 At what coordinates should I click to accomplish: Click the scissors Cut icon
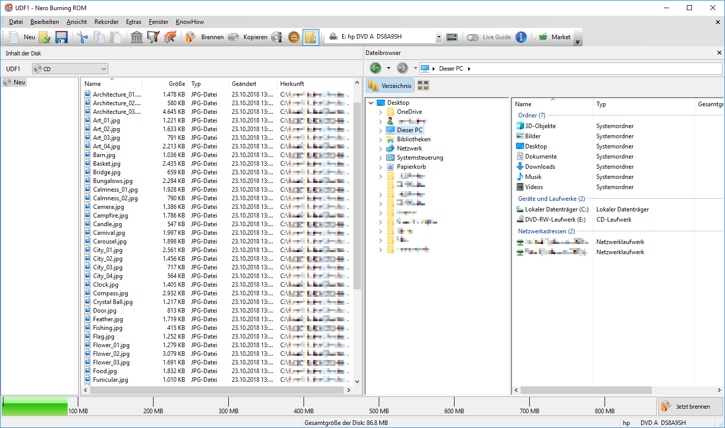pyautogui.click(x=82, y=37)
